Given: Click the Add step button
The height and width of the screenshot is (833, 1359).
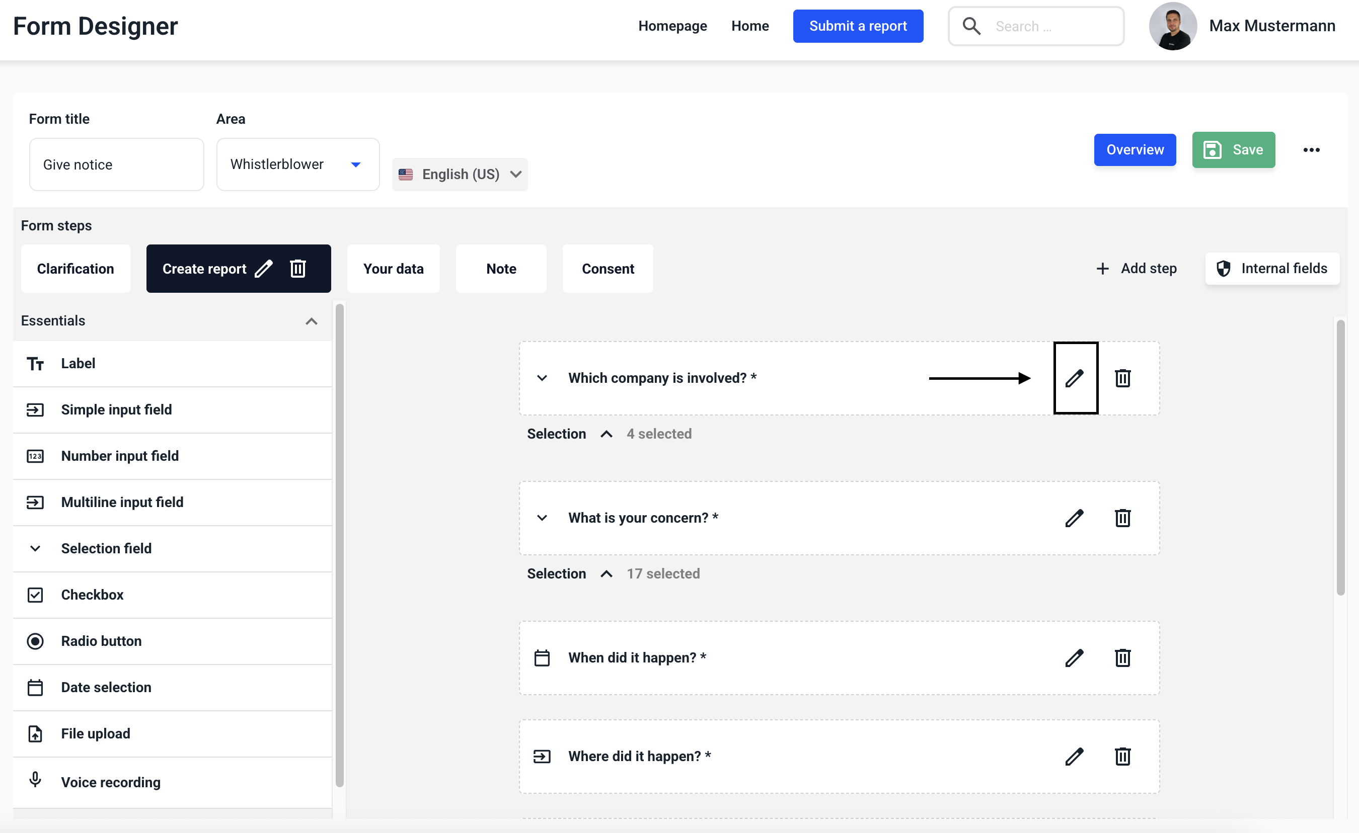Looking at the screenshot, I should (x=1136, y=269).
